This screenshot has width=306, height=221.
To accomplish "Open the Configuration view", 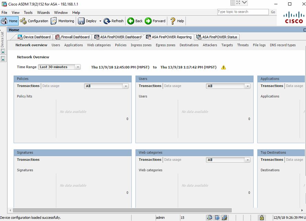I will point(34,21).
